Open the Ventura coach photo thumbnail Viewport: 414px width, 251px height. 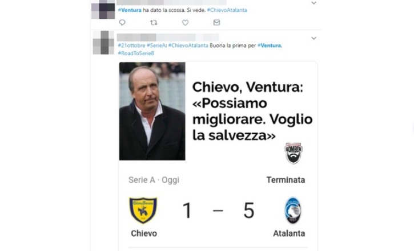click(x=152, y=111)
